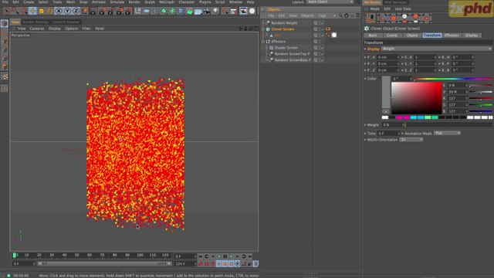Open the viewport Filter menu
The height and width of the screenshot is (278, 494).
pyautogui.click(x=86, y=29)
